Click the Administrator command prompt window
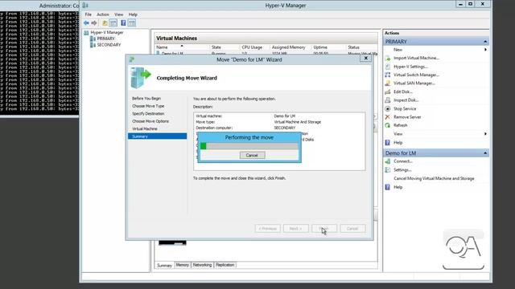The width and height of the screenshot is (515, 289). pyautogui.click(x=39, y=59)
